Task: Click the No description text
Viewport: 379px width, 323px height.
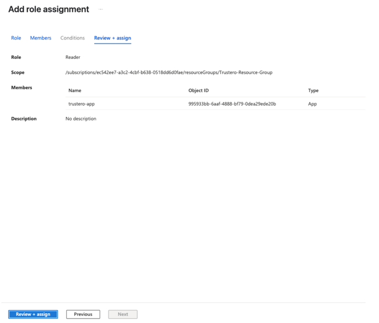Action: pos(80,119)
